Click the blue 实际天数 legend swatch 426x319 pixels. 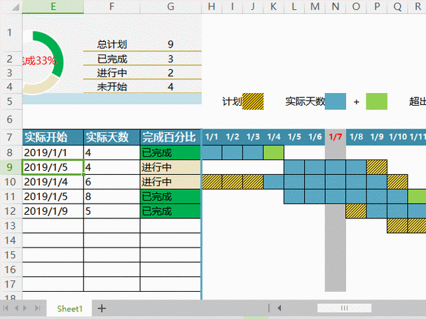pos(336,101)
